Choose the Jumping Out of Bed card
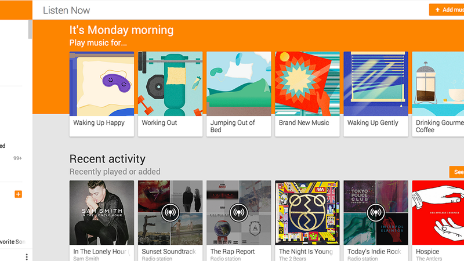464x261 pixels. click(238, 94)
